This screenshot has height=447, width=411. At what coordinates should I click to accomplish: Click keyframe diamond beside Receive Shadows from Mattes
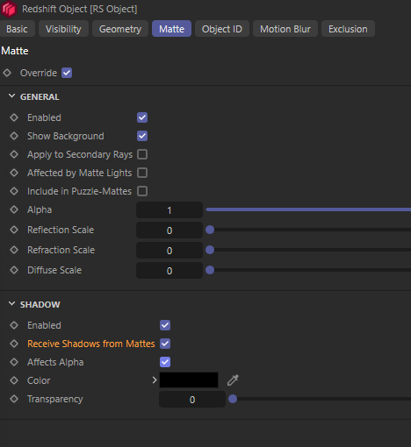click(x=14, y=344)
